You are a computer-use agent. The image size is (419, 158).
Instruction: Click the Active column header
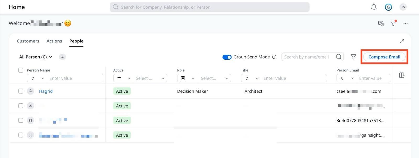tap(118, 70)
